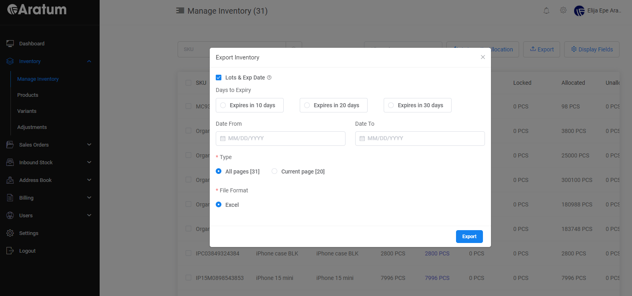Close the Export Inventory dialog
This screenshot has width=632, height=296.
483,57
